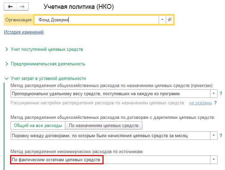225x170 pixels.
Task: Open dropdown for 'Поровну между договорами' method
Action: [214, 136]
